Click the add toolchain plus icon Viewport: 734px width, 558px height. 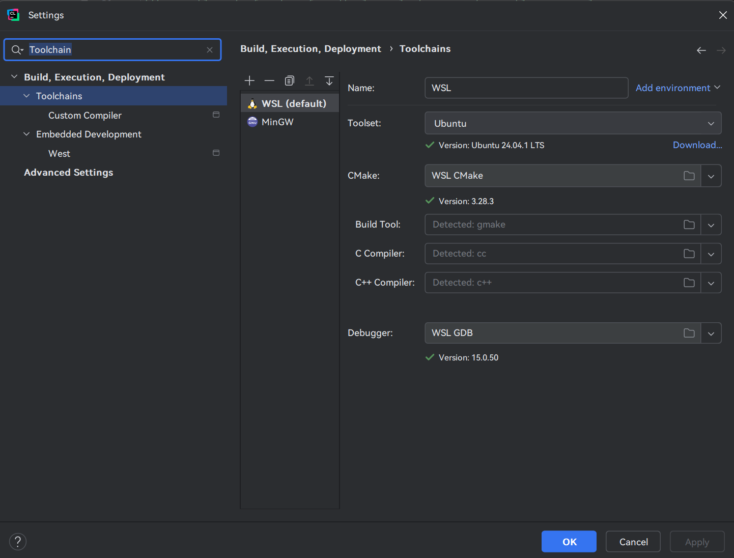coord(249,81)
